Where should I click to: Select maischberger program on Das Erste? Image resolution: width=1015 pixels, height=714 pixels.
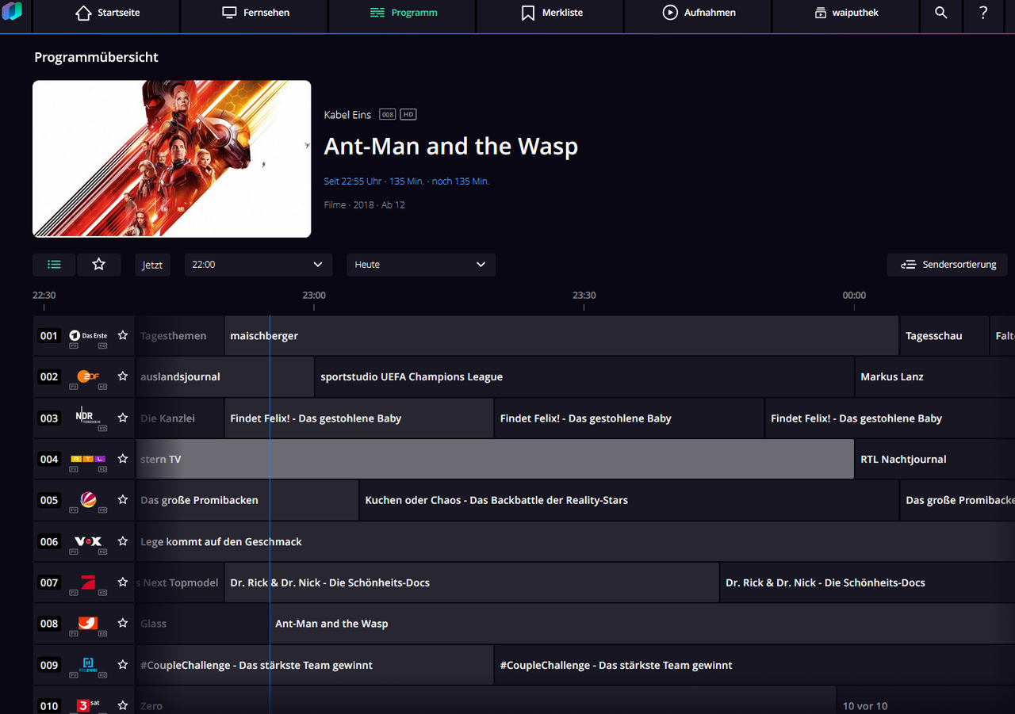561,336
